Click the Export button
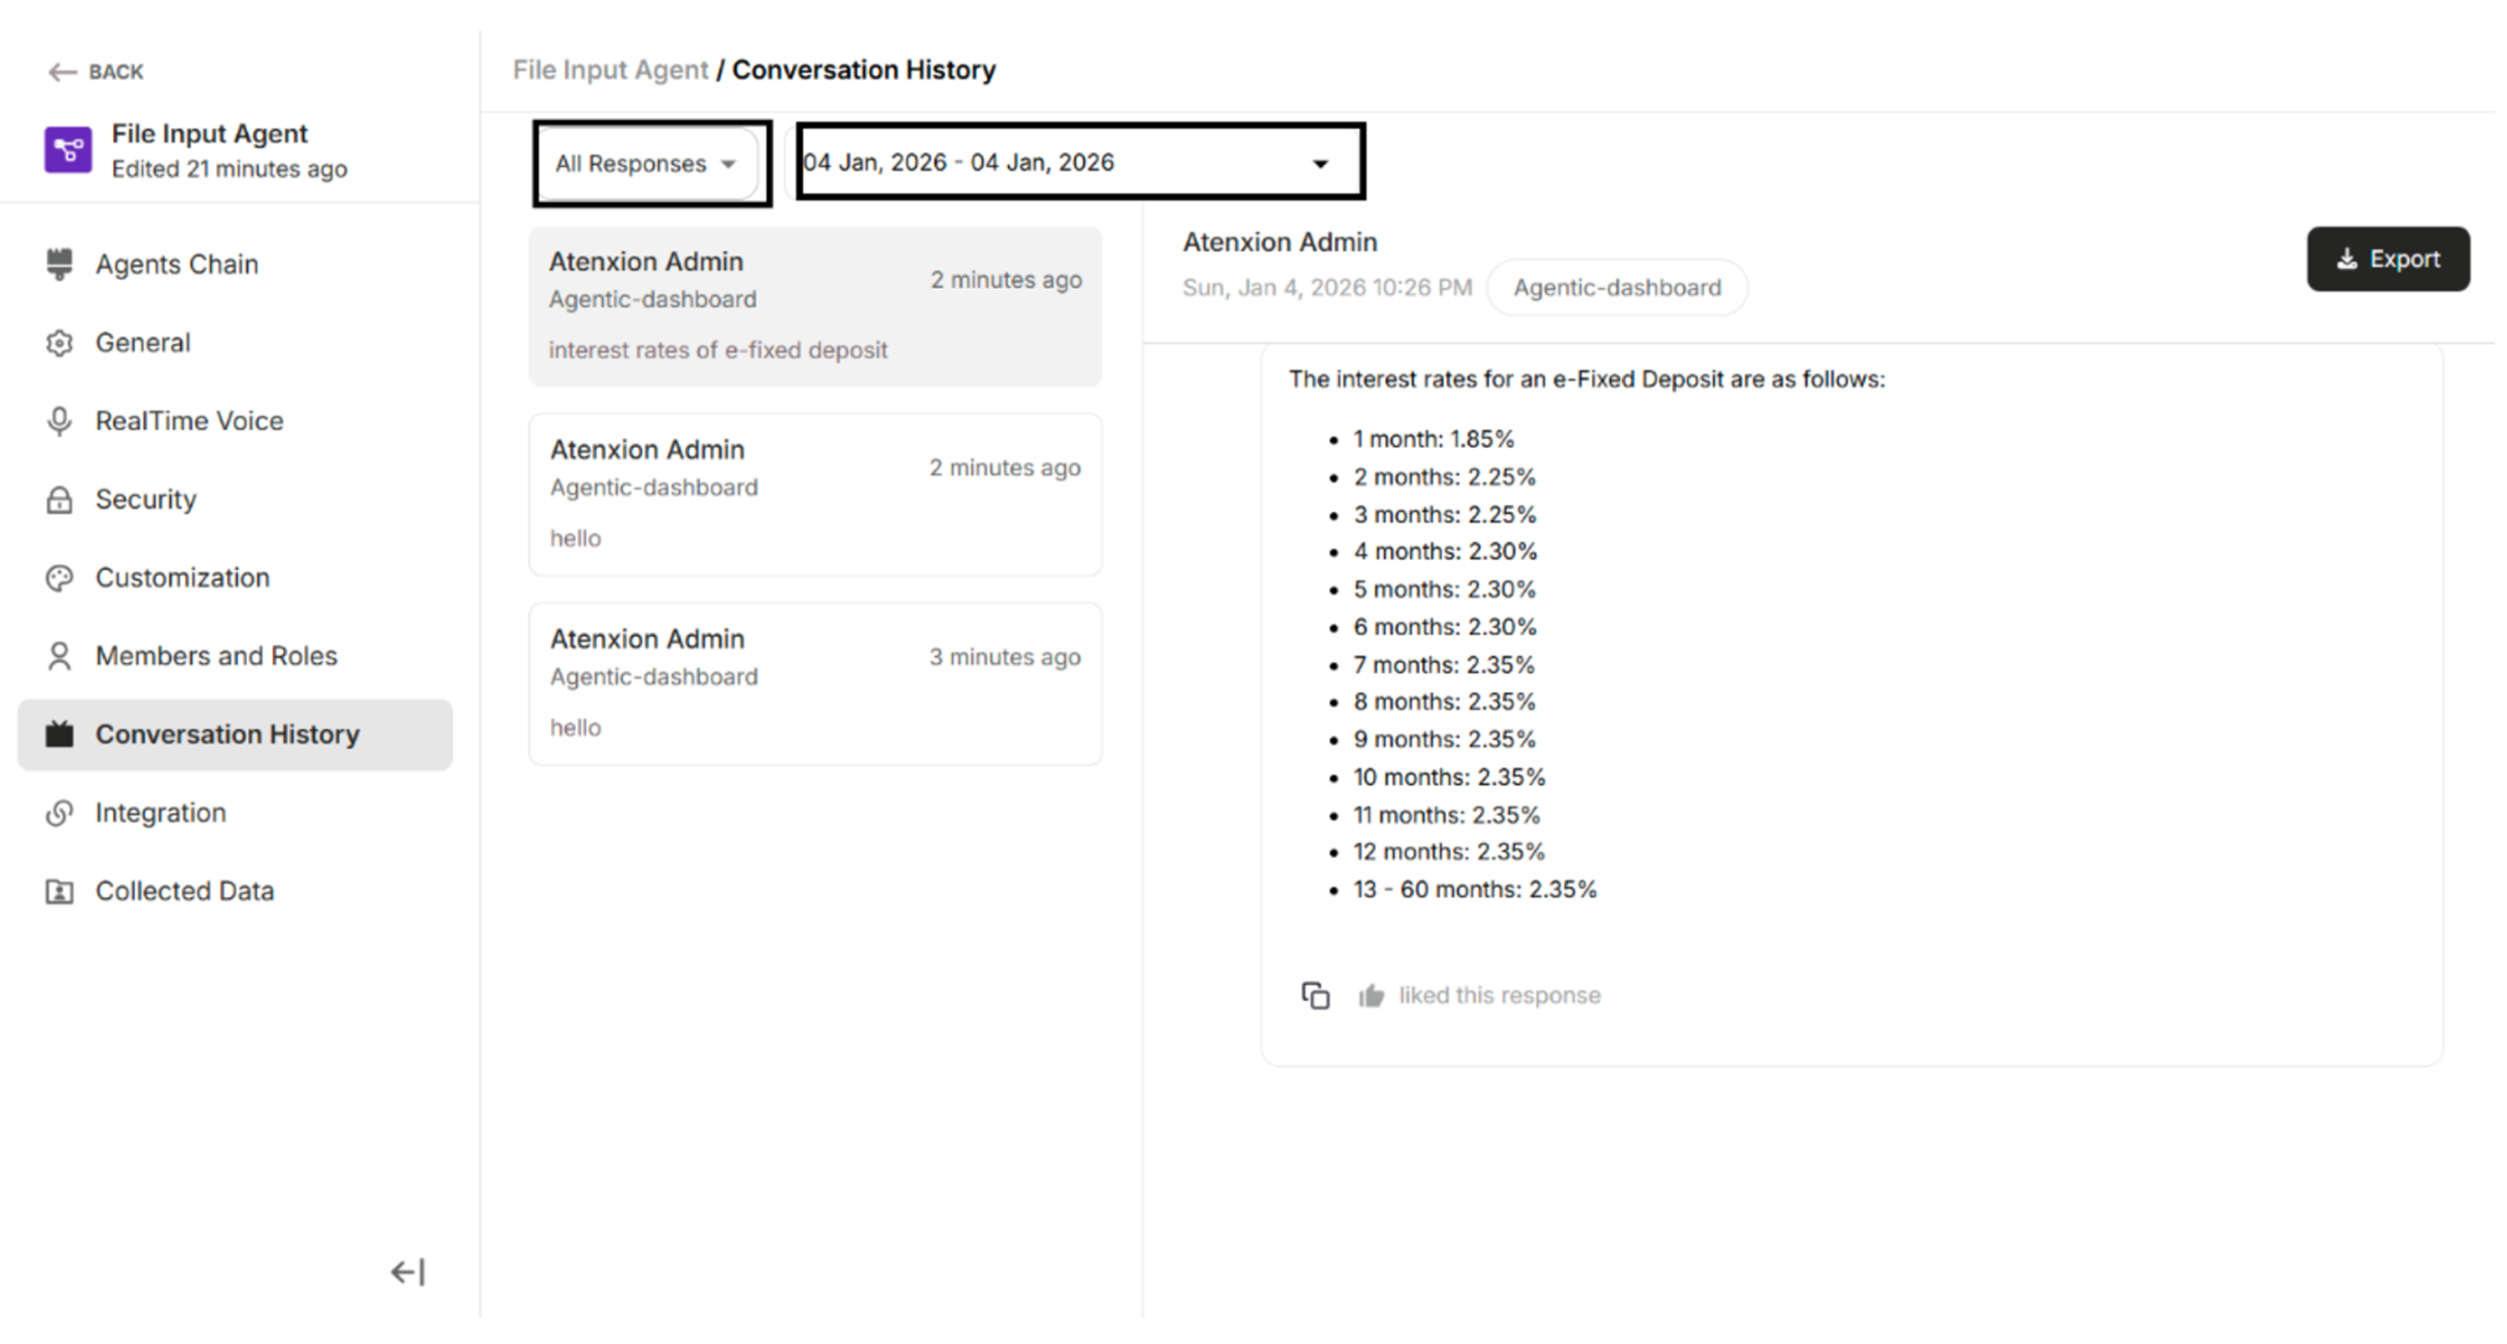 point(2388,260)
